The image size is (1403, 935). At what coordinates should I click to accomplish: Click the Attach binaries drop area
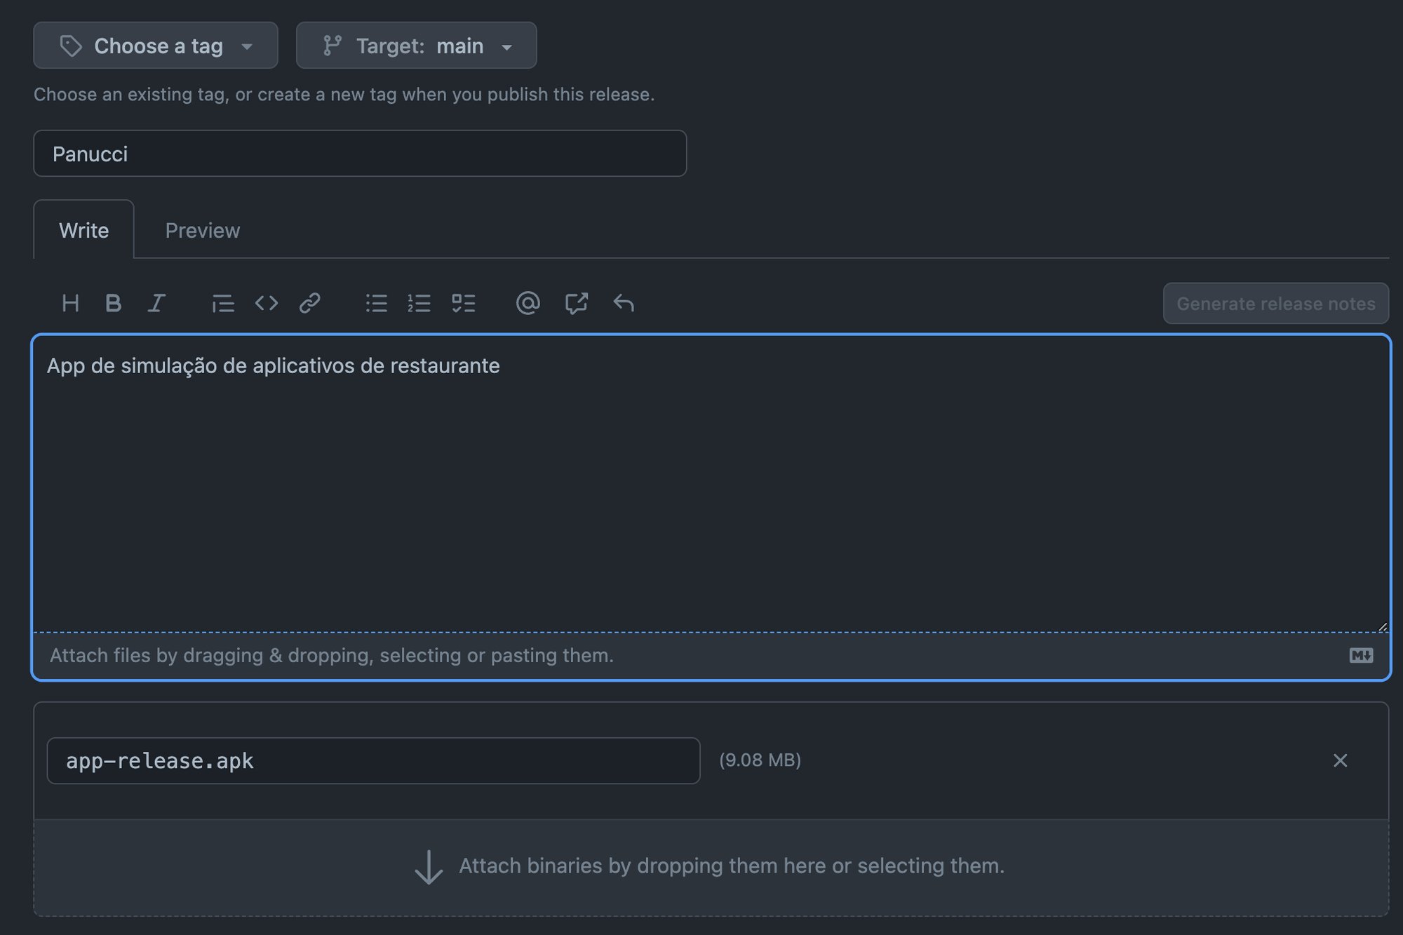pyautogui.click(x=711, y=867)
